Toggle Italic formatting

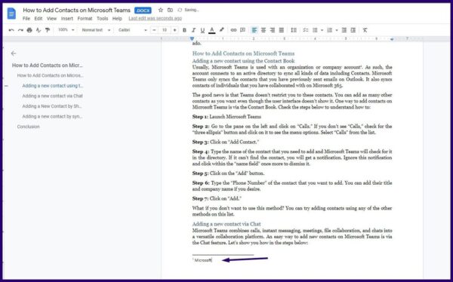pyautogui.click(x=193, y=30)
